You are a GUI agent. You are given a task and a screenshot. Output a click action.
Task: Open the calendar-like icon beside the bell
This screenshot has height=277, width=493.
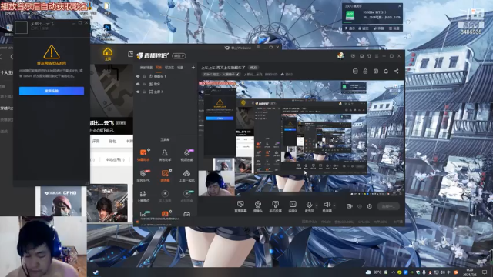[x=376, y=72]
